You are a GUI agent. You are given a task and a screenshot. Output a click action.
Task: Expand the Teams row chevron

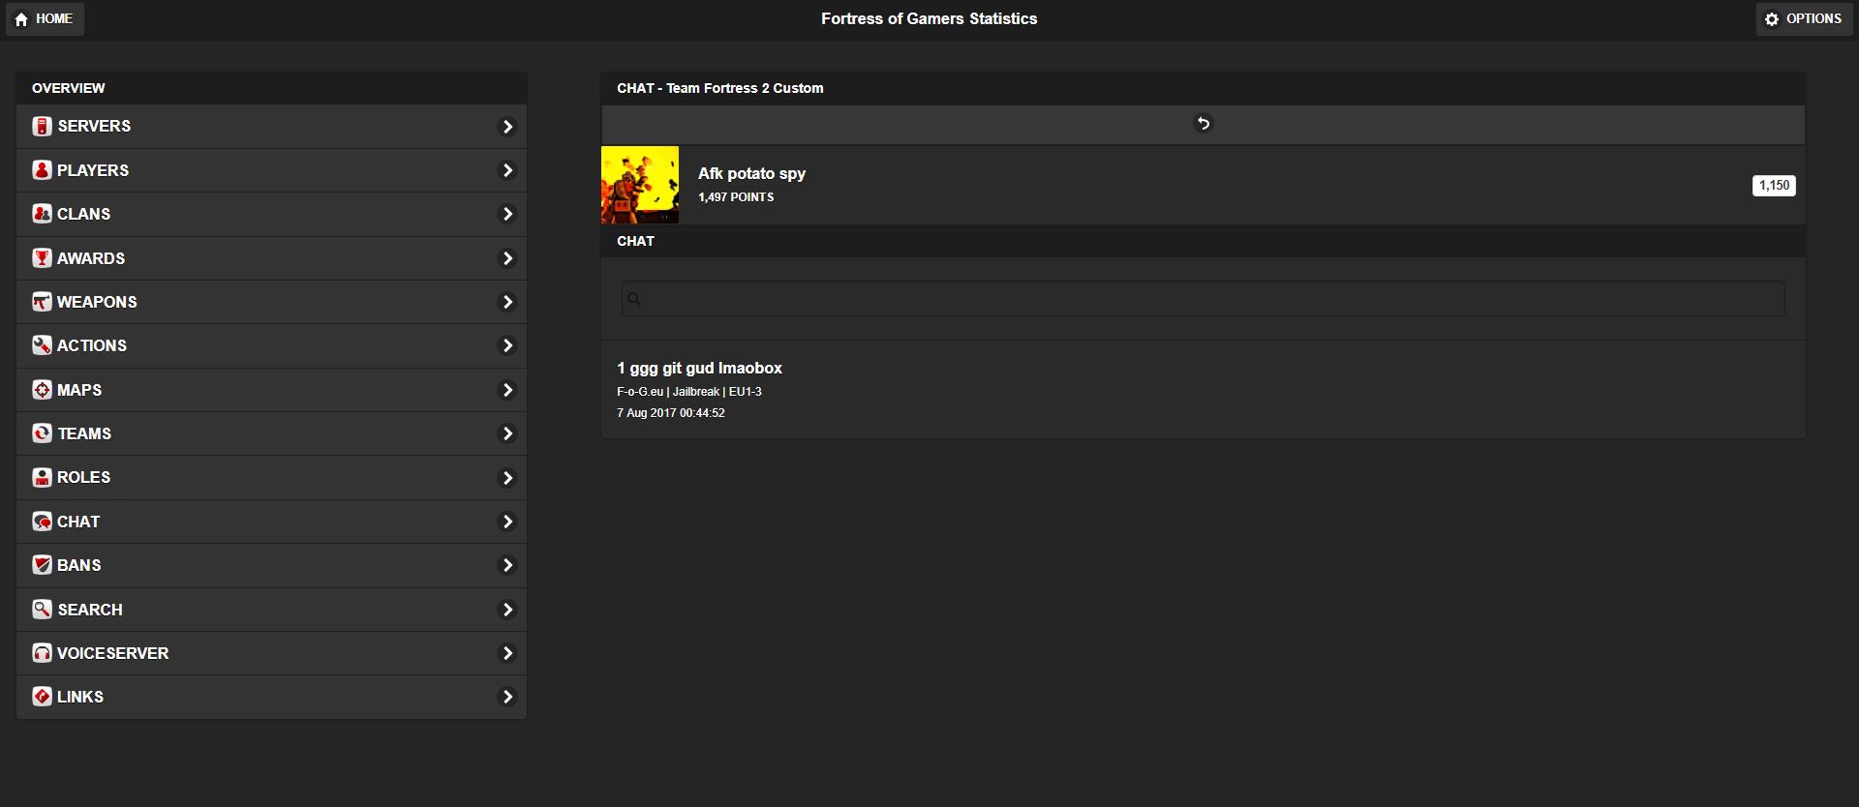(506, 433)
